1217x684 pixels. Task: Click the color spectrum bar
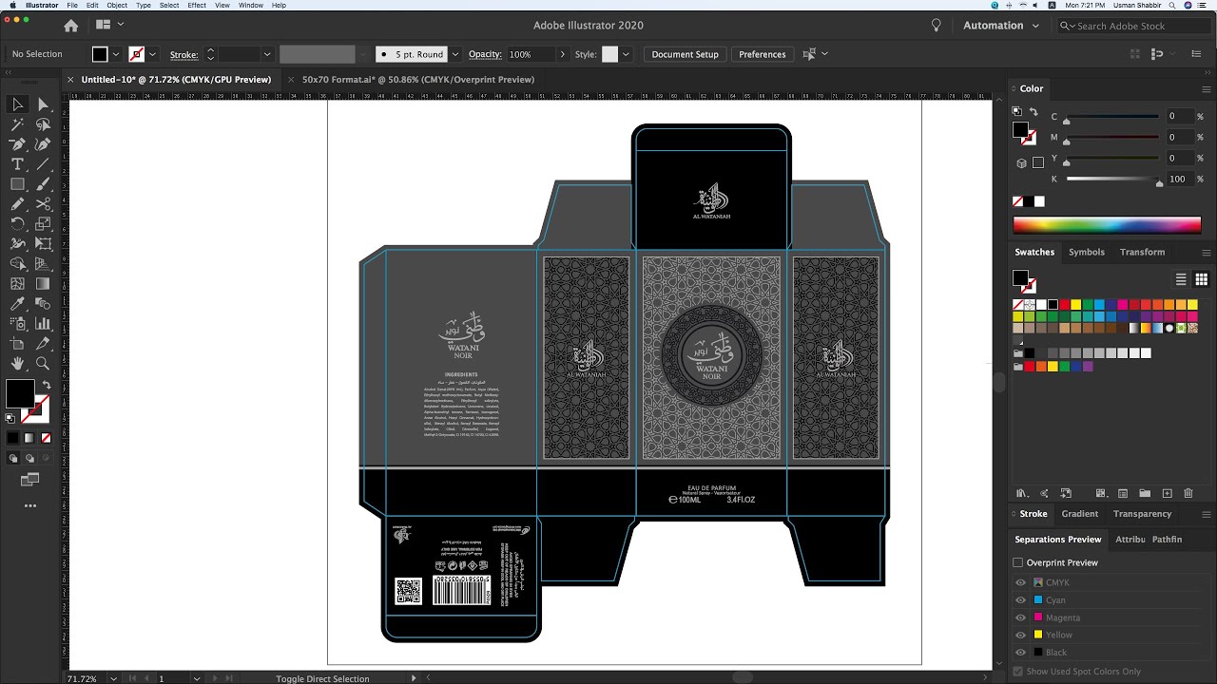click(1107, 225)
